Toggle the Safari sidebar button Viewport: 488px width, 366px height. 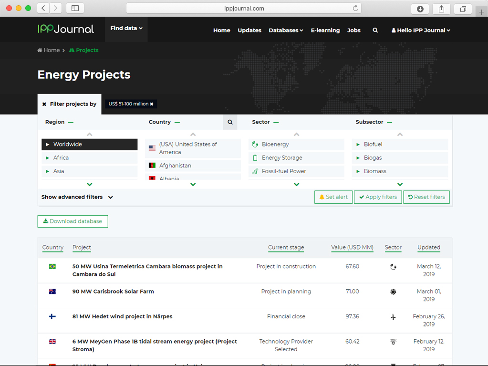click(x=75, y=8)
